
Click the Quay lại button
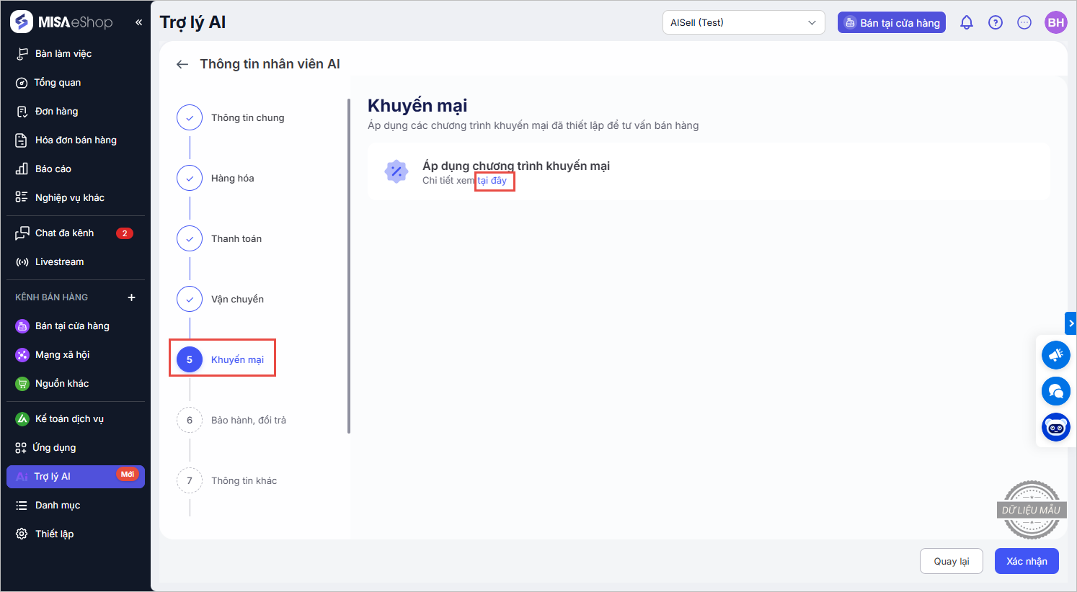point(951,561)
